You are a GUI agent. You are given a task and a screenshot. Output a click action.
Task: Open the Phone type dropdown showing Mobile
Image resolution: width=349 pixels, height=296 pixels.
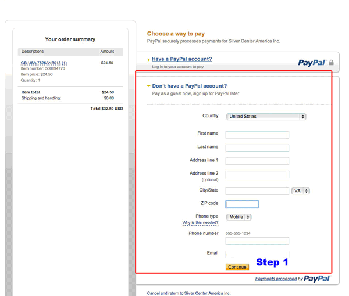238,217
